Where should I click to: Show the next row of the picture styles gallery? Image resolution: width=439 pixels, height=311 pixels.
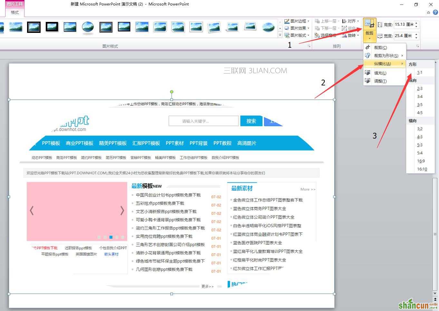pyautogui.click(x=280, y=28)
